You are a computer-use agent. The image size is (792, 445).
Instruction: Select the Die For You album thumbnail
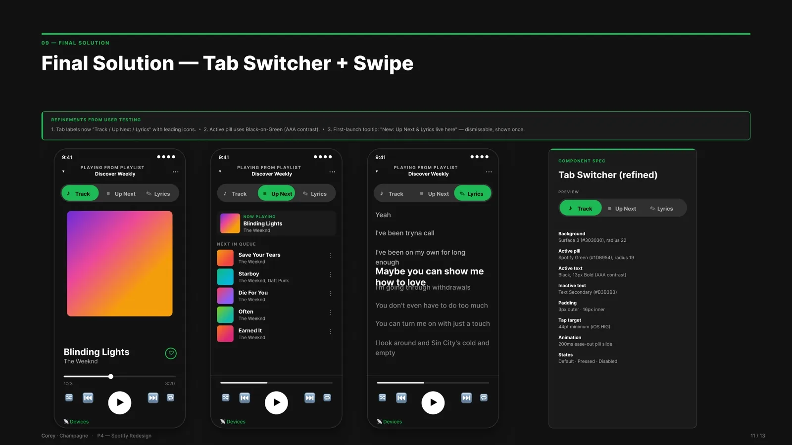(225, 296)
